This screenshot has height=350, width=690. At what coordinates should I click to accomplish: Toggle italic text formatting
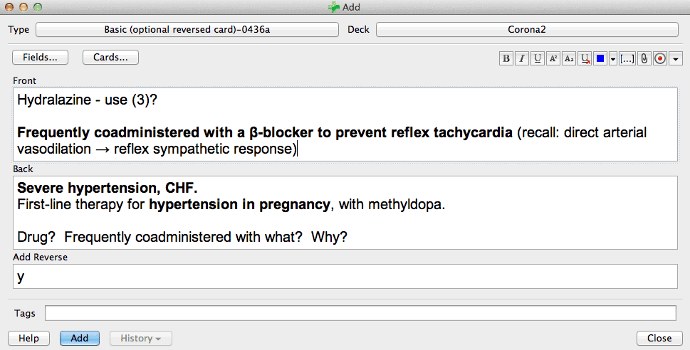pyautogui.click(x=522, y=58)
